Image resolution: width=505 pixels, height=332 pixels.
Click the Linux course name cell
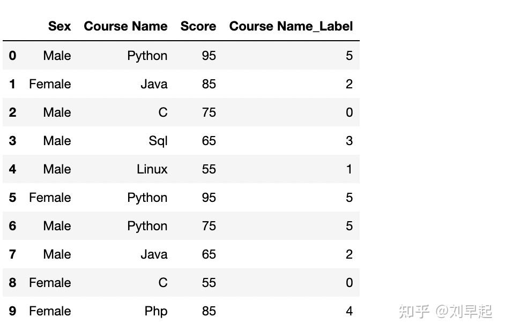click(x=152, y=169)
